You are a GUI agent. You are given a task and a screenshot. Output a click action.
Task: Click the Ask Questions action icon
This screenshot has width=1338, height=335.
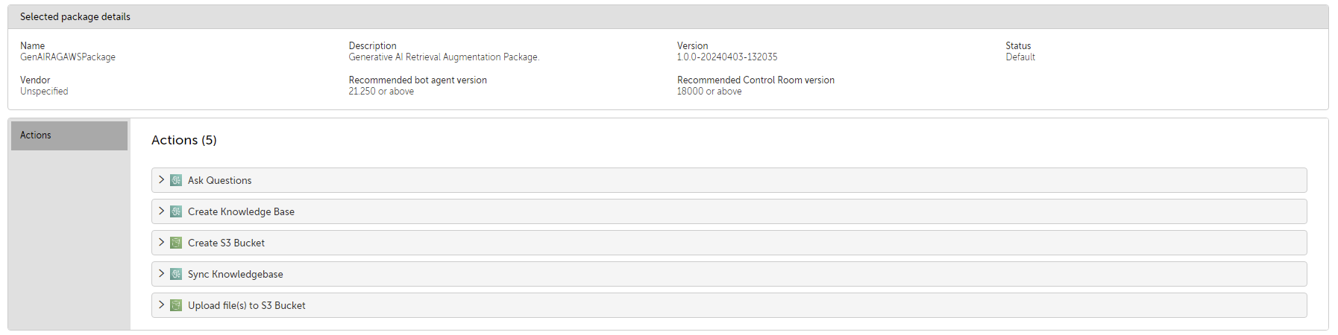(x=176, y=180)
